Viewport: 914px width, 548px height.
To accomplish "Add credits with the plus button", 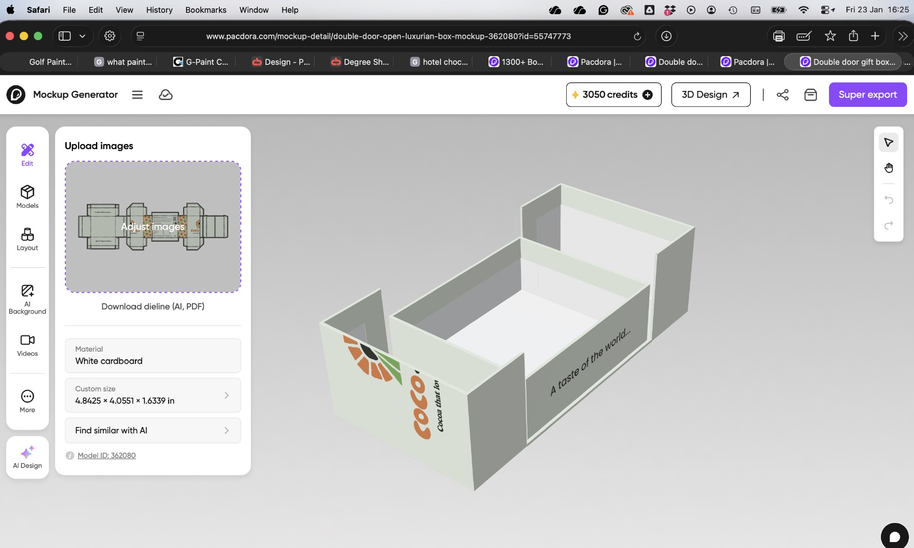I will pos(648,95).
